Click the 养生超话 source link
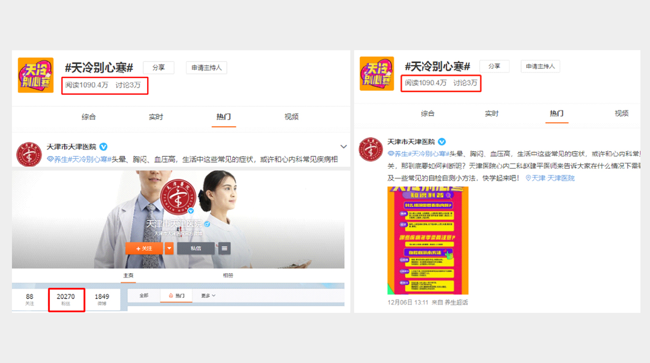650x363 pixels. click(x=456, y=302)
